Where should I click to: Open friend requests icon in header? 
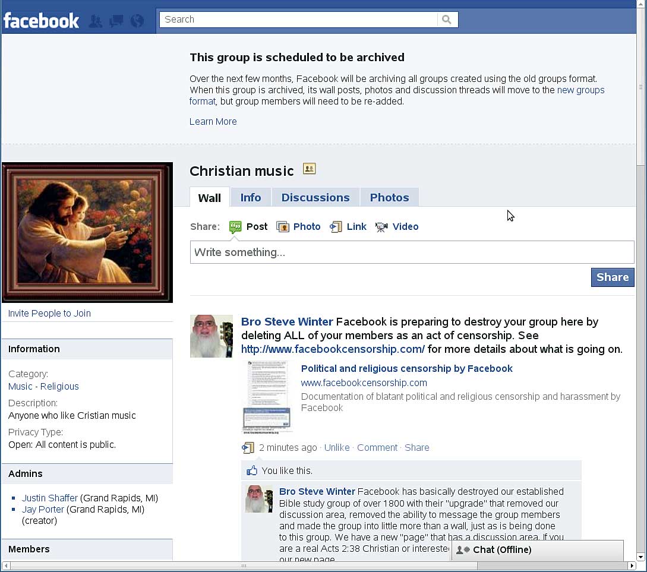click(96, 21)
